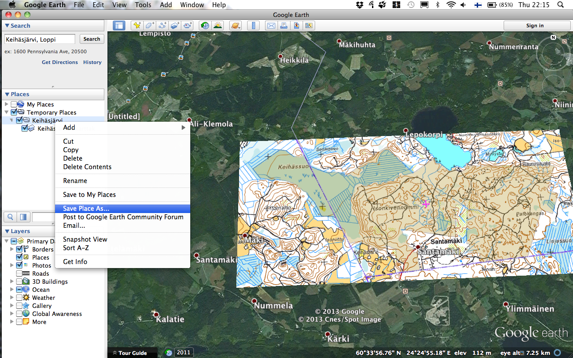
Task: Enable the Roads layer checkbox
Action: pyautogui.click(x=19, y=273)
